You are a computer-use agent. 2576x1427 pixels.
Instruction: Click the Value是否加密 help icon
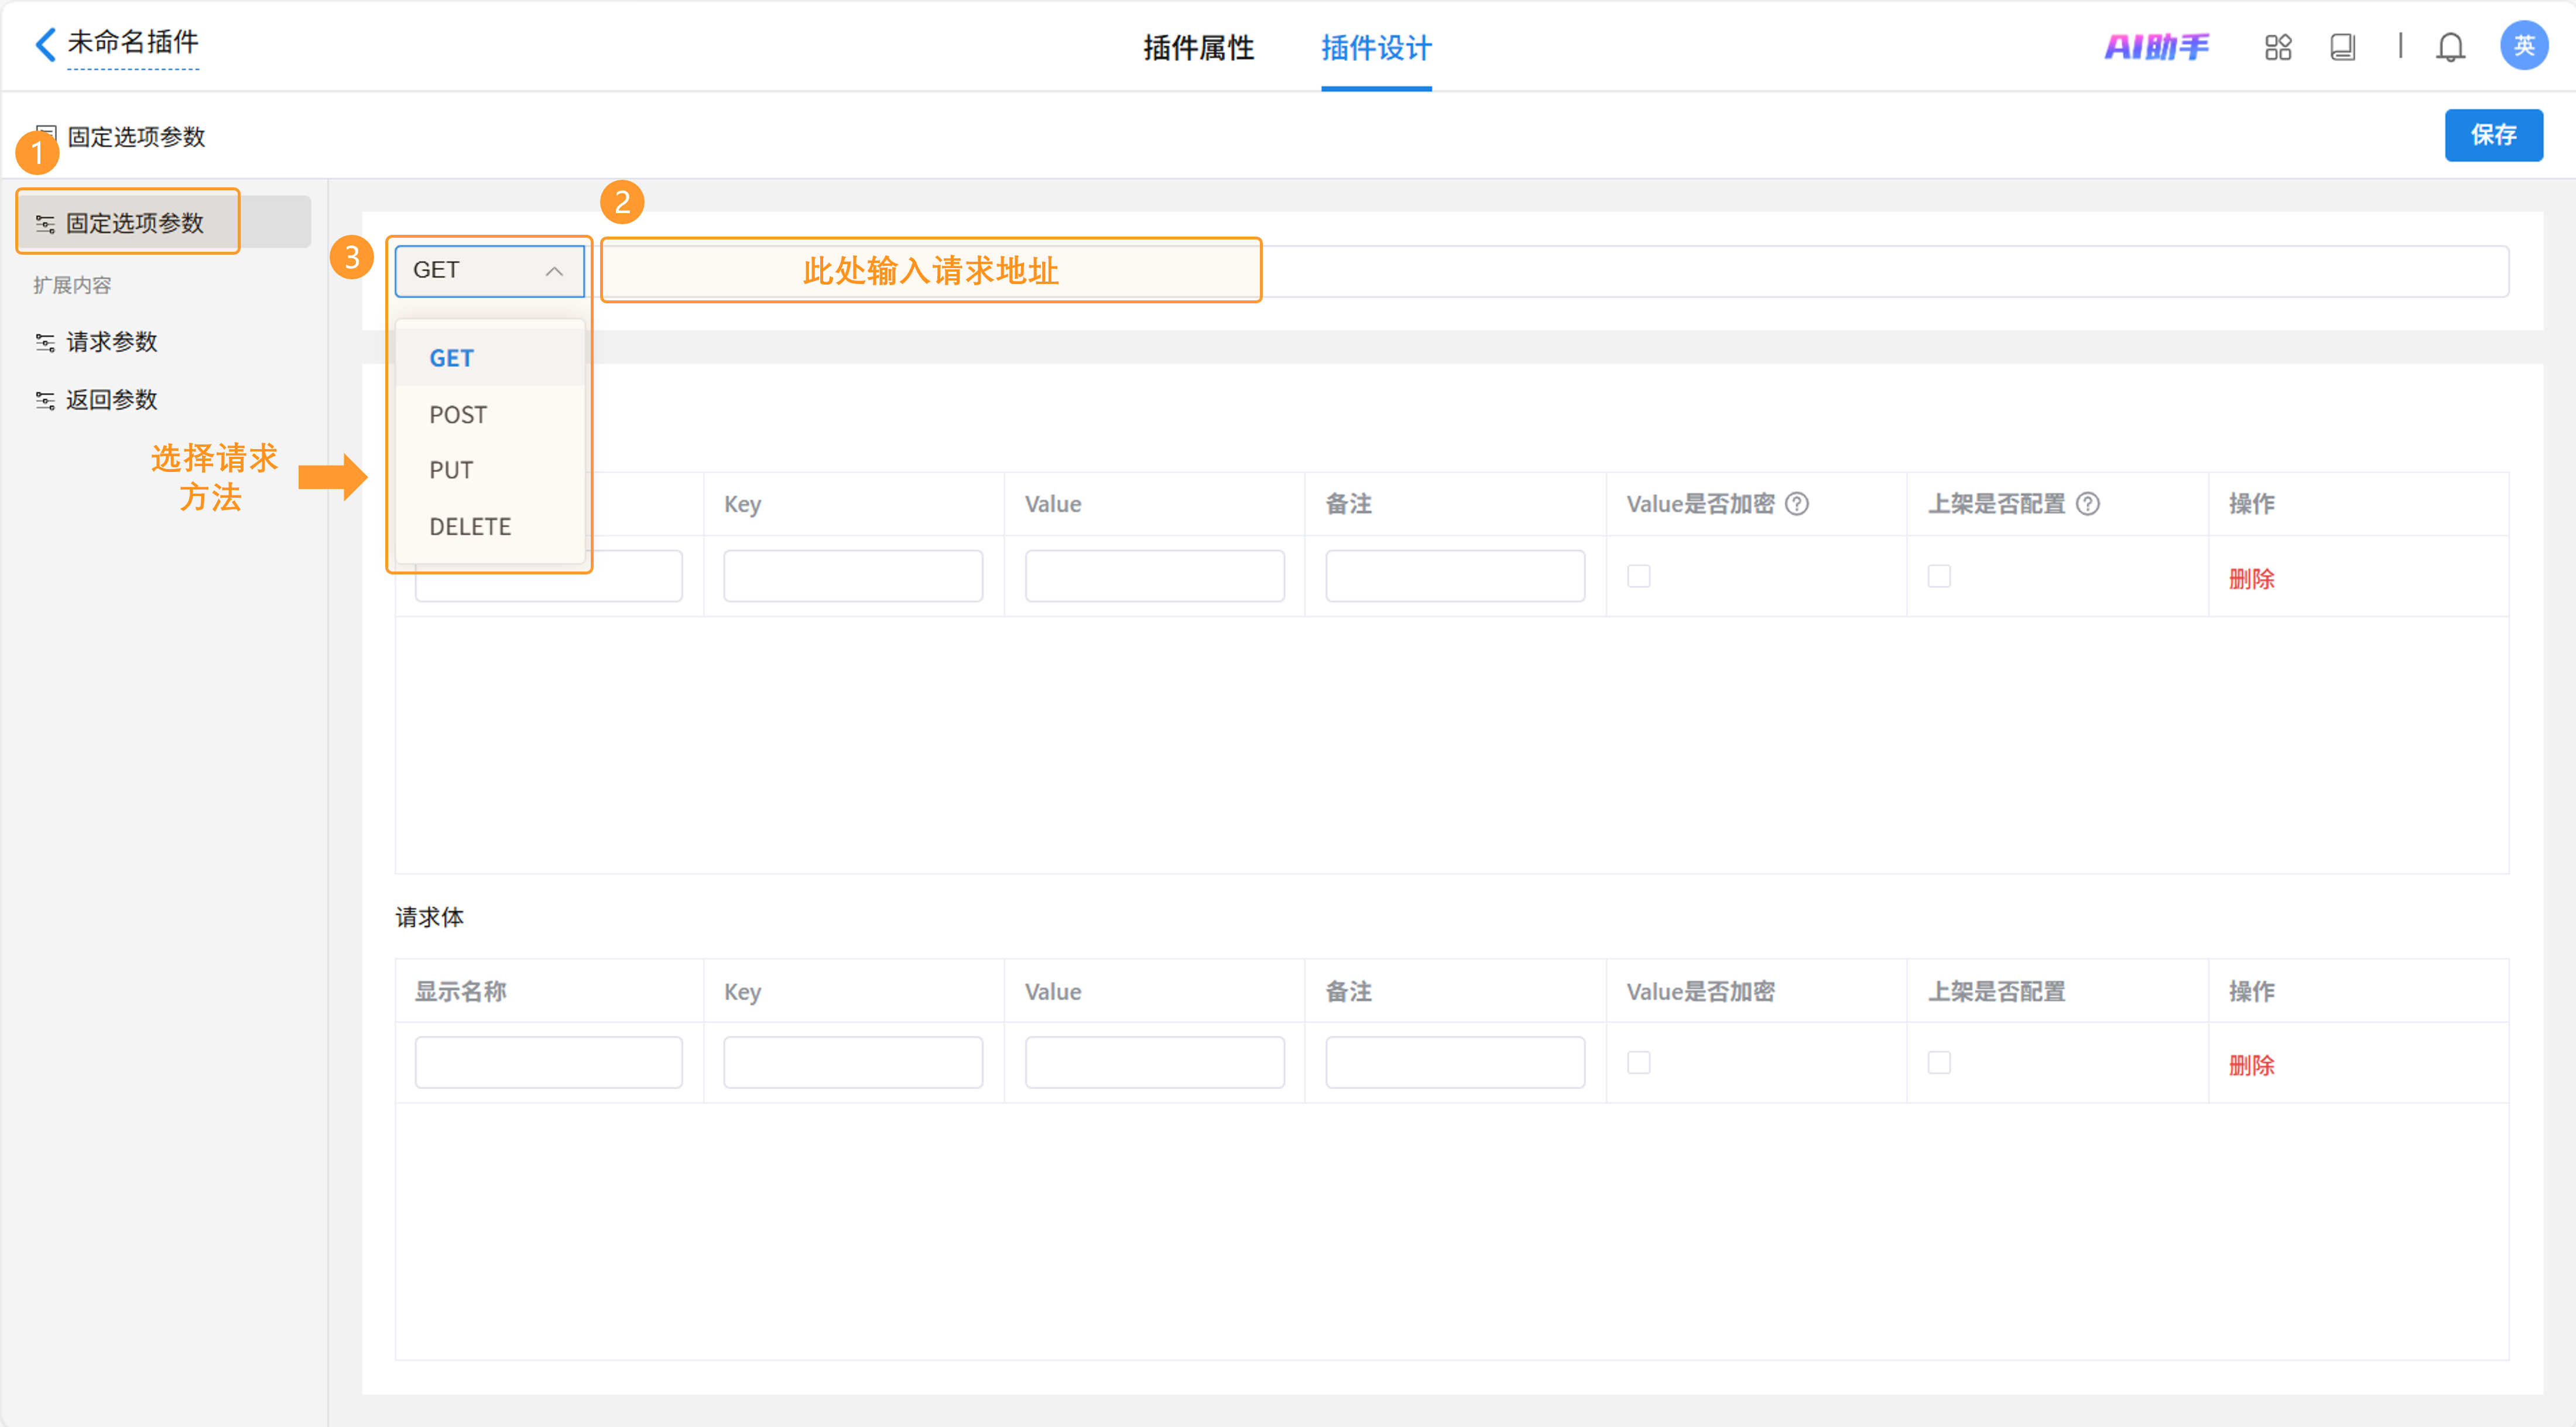1797,504
